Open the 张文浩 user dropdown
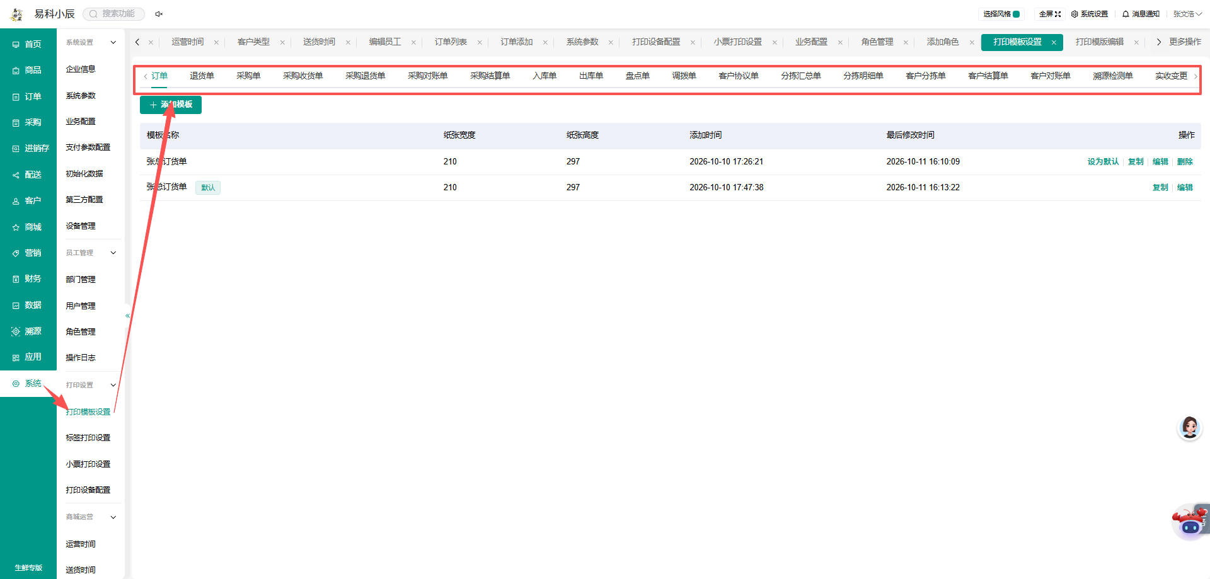Screen dimensions: 1210x579 [x=1187, y=14]
